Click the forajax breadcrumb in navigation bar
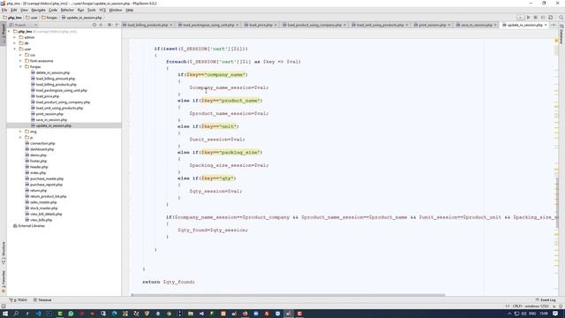 pos(49,18)
